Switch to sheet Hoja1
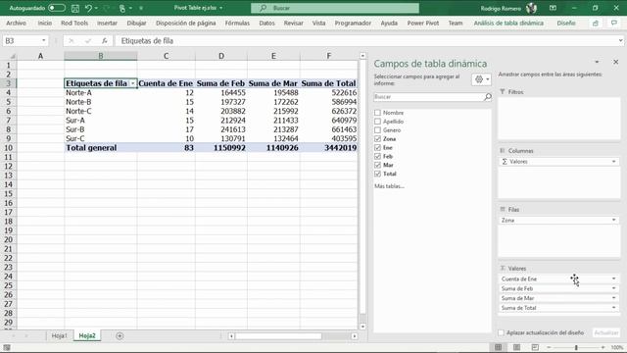This screenshot has height=353, width=627. [59, 335]
